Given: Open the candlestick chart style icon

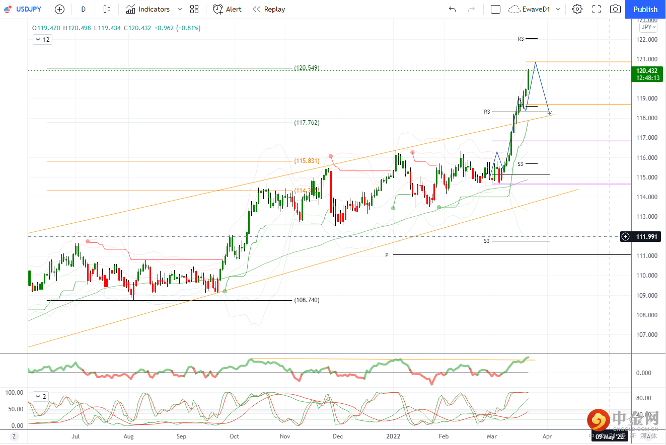Looking at the screenshot, I should (106, 9).
